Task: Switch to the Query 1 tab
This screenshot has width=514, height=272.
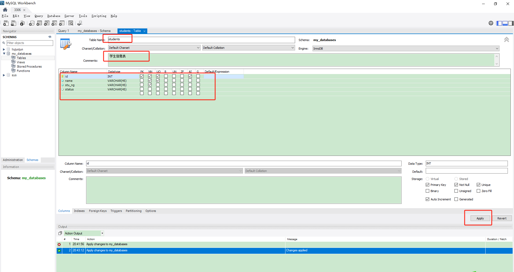Action: 64,31
